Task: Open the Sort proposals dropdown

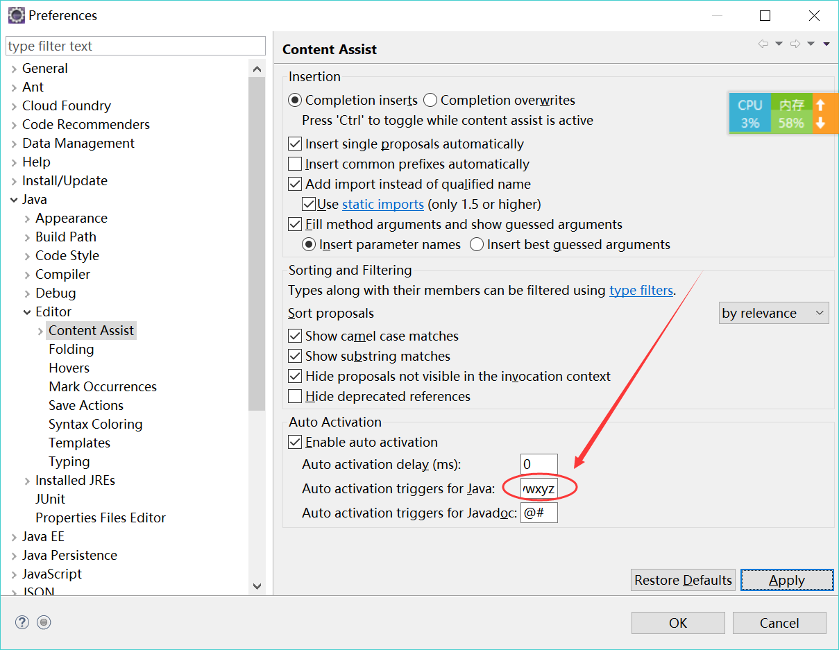Action: pyautogui.click(x=774, y=314)
